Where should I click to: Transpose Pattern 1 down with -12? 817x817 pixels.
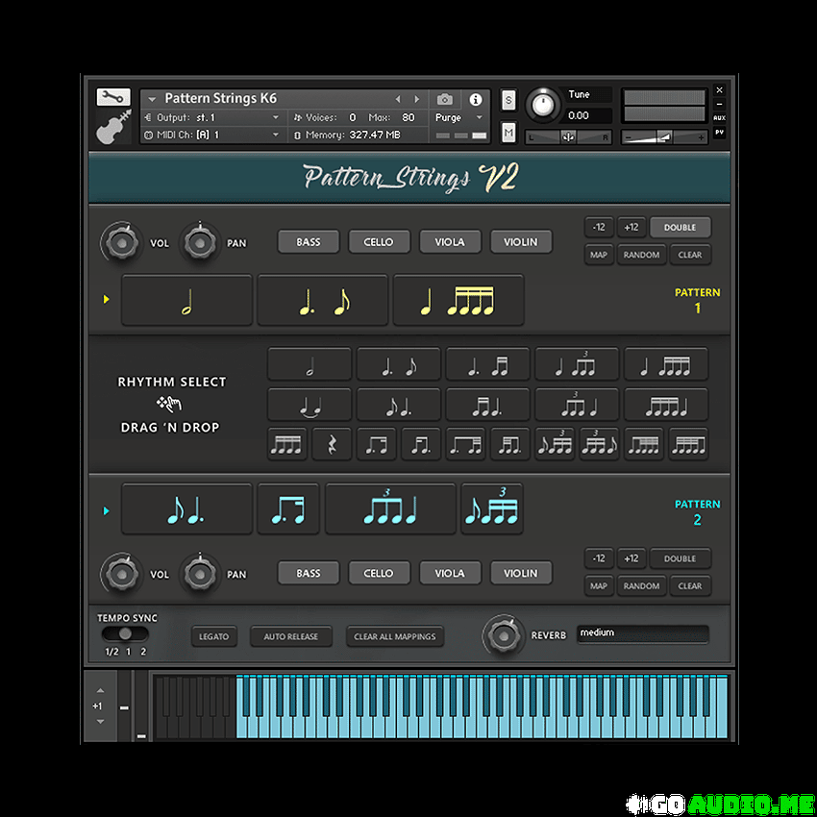(x=599, y=228)
